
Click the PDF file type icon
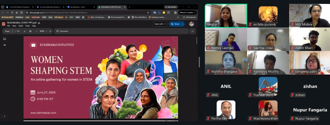tap(4, 24)
